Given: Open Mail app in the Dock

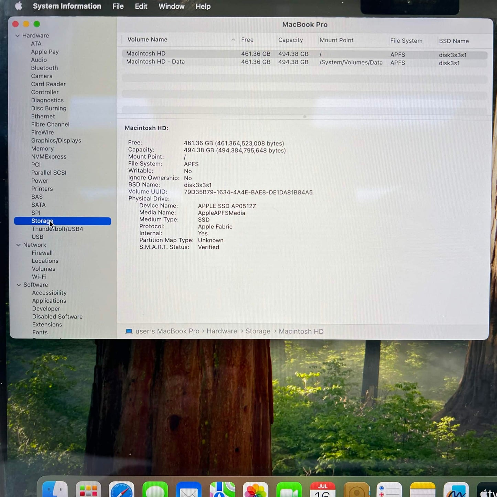Looking at the screenshot, I should (x=189, y=489).
